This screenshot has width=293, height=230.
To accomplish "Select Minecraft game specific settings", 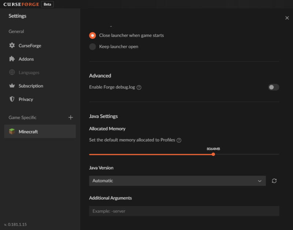I will pos(40,131).
